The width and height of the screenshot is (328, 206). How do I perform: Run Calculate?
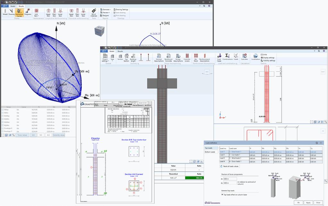(244, 57)
